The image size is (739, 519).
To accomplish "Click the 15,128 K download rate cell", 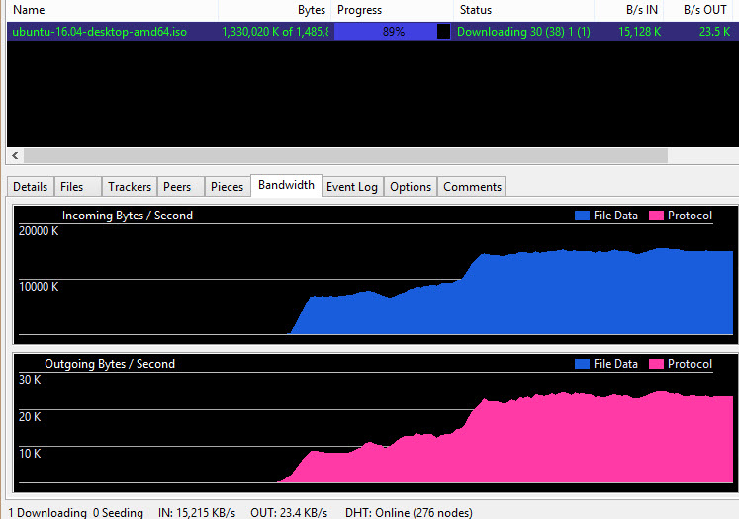I will click(639, 32).
